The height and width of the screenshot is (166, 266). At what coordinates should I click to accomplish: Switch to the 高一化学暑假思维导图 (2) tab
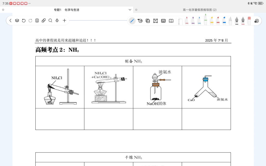point(199,10)
